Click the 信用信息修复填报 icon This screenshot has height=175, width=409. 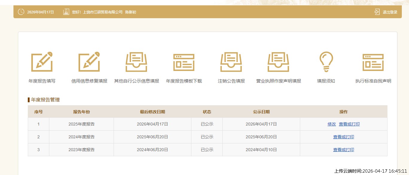(x=89, y=62)
